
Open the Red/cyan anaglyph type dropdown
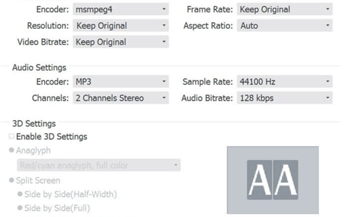point(98,166)
